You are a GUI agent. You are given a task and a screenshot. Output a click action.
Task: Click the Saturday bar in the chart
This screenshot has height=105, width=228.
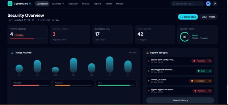pos(110,65)
